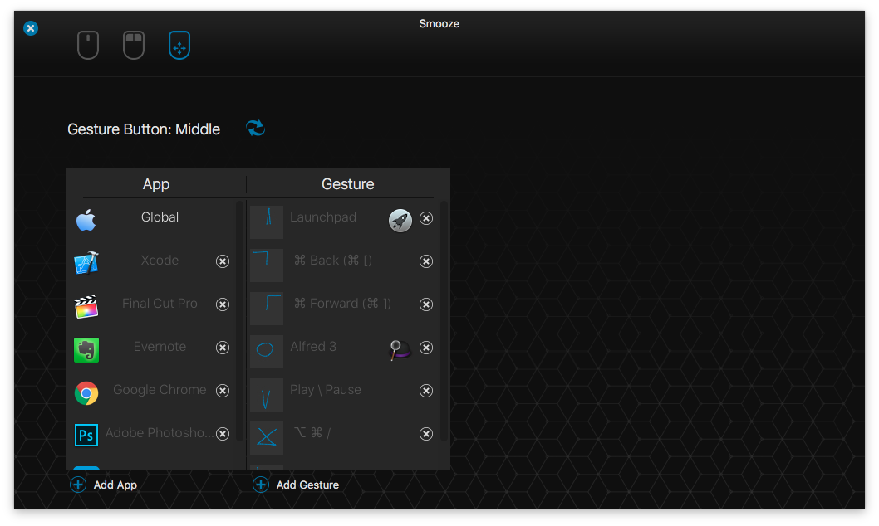Select the Xcode label in app list
The width and height of the screenshot is (879, 526).
(x=160, y=261)
